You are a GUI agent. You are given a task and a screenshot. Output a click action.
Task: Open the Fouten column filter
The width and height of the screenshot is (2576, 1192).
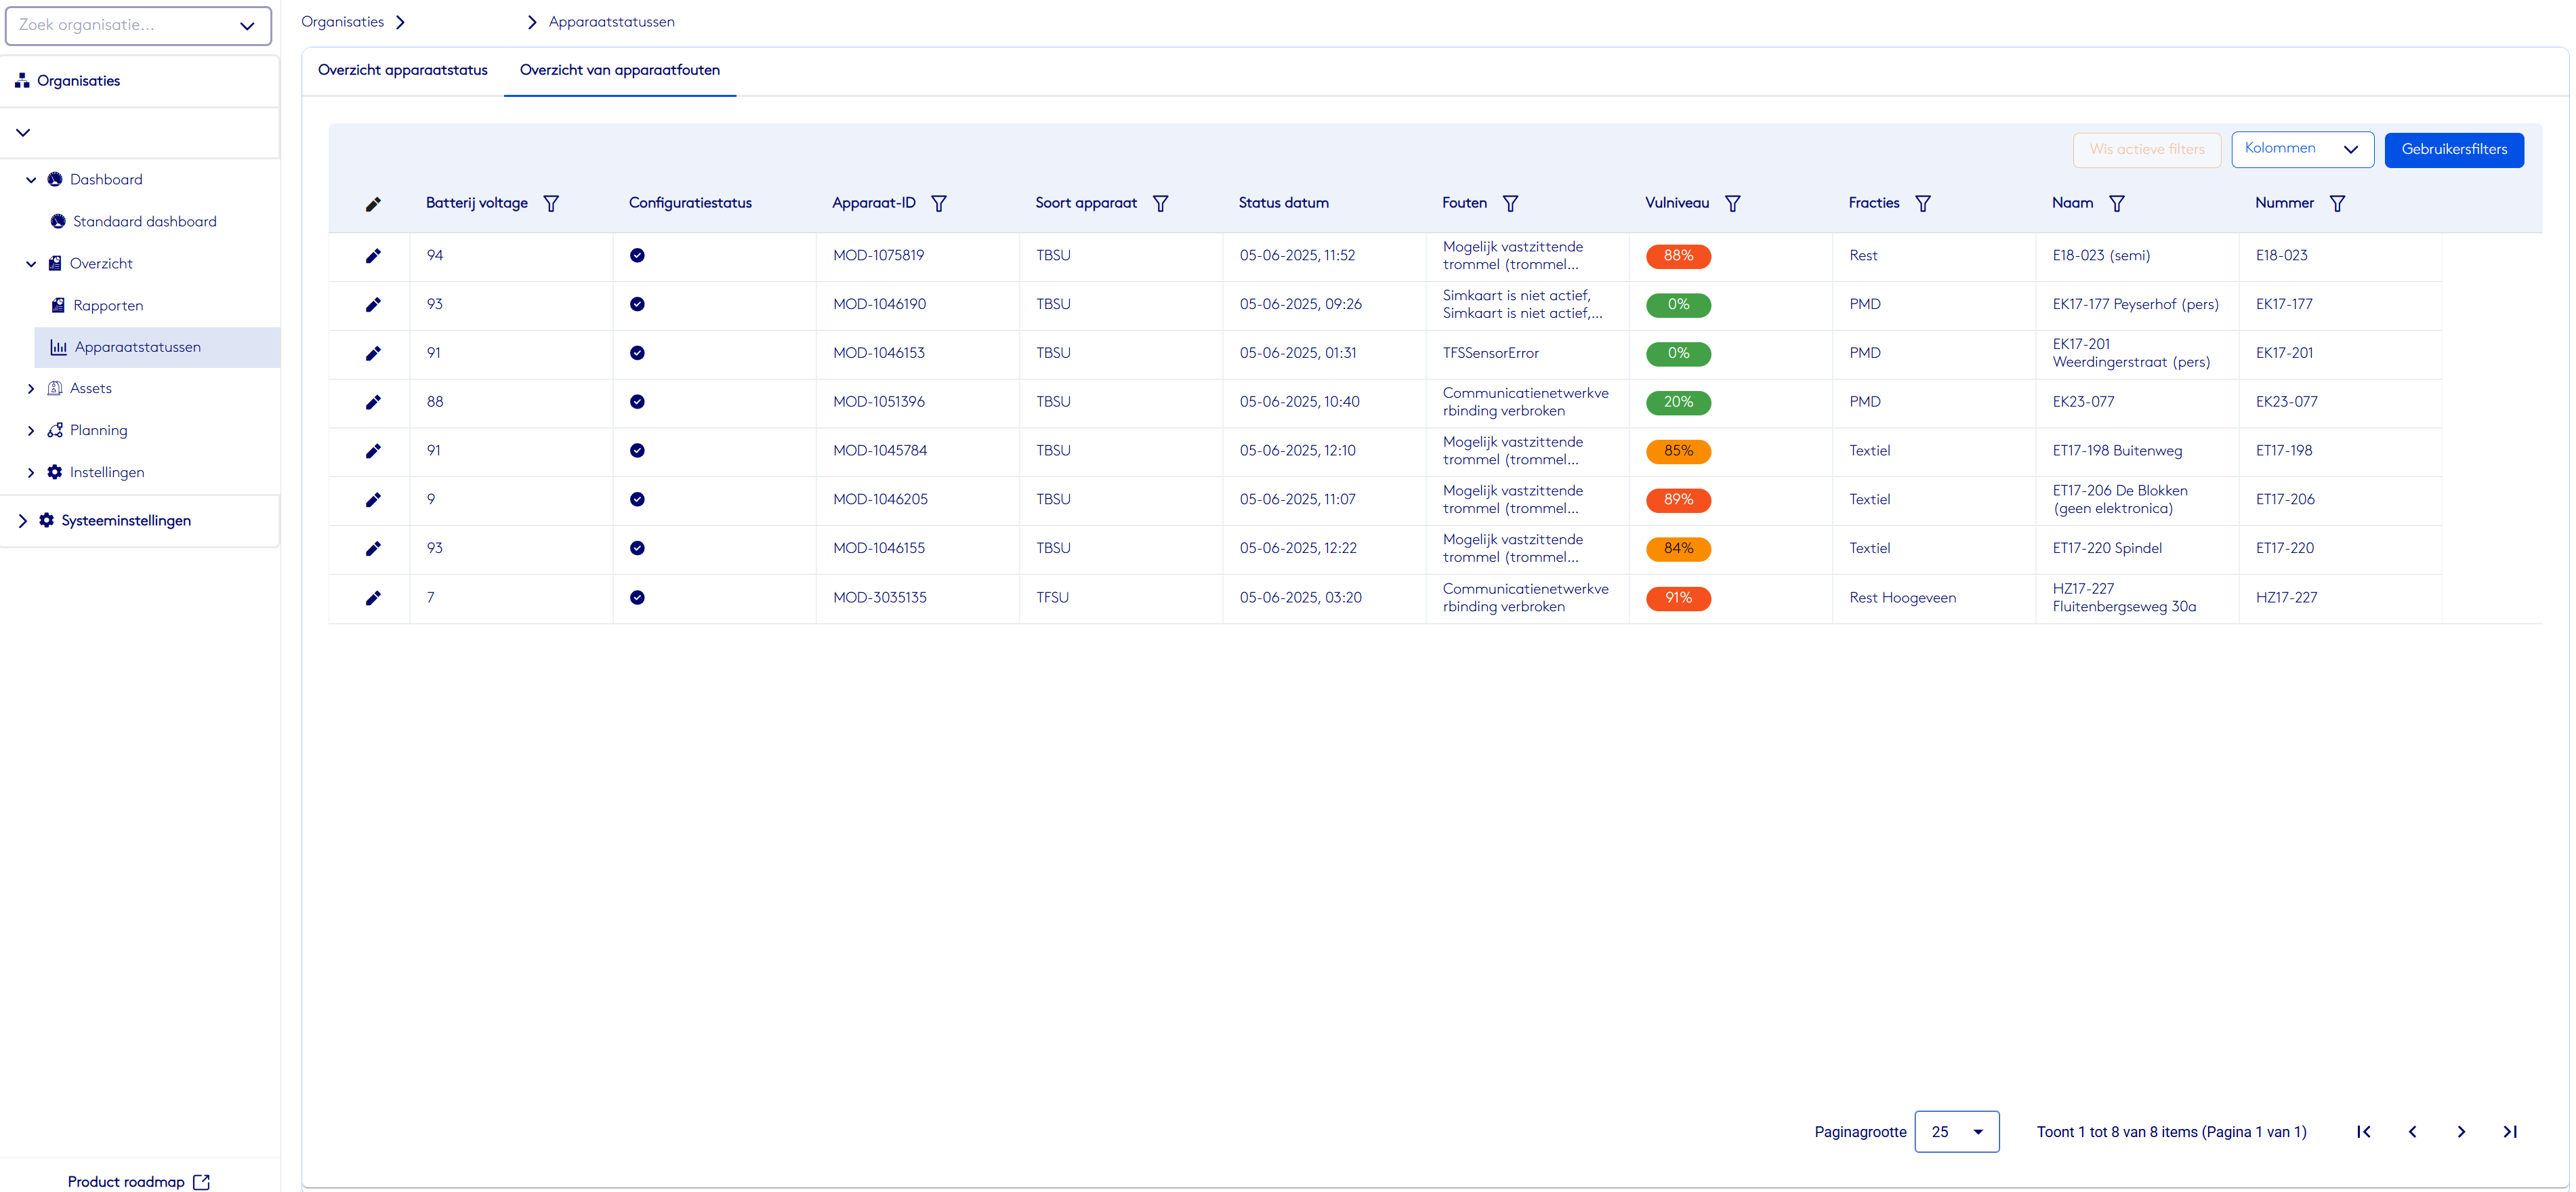pos(1510,203)
